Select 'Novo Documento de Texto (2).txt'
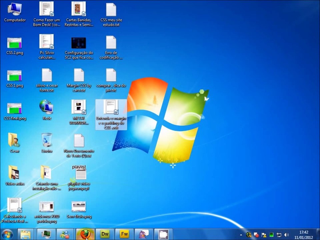The image size is (320, 240). (x=79, y=145)
